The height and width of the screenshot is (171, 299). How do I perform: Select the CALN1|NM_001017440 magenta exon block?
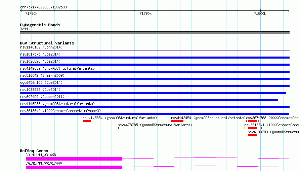point(74,167)
